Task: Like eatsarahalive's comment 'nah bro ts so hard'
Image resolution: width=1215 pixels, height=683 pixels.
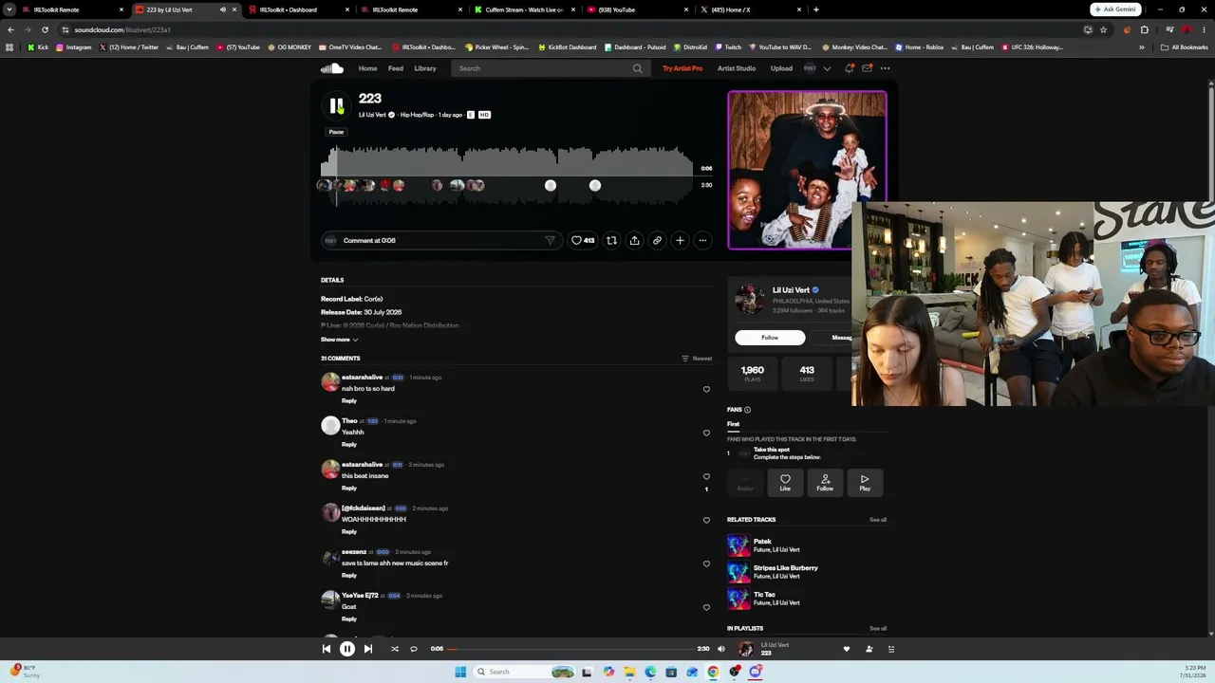Action: point(706,389)
